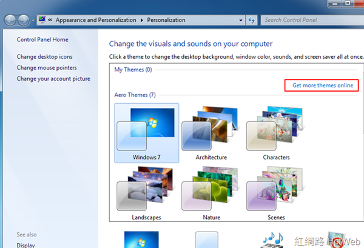Viewport: 364px width, 248px height.
Task: Click the Forward navigation arrow
Action: click(24, 20)
